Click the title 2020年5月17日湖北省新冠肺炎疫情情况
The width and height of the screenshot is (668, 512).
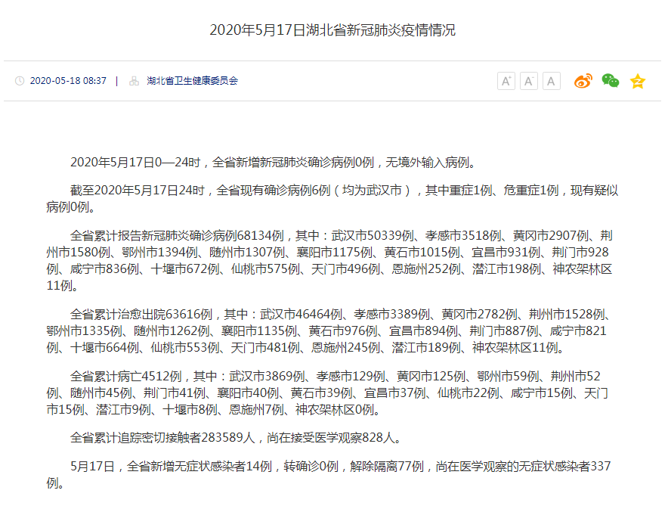pyautogui.click(x=332, y=29)
